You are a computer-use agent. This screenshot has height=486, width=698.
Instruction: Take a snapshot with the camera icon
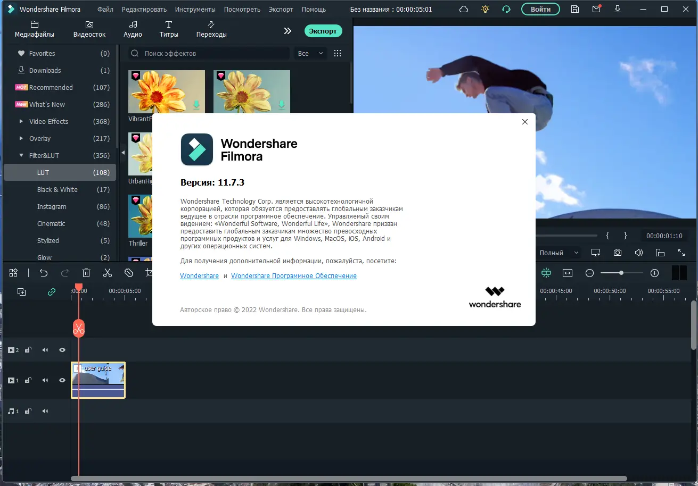point(618,253)
